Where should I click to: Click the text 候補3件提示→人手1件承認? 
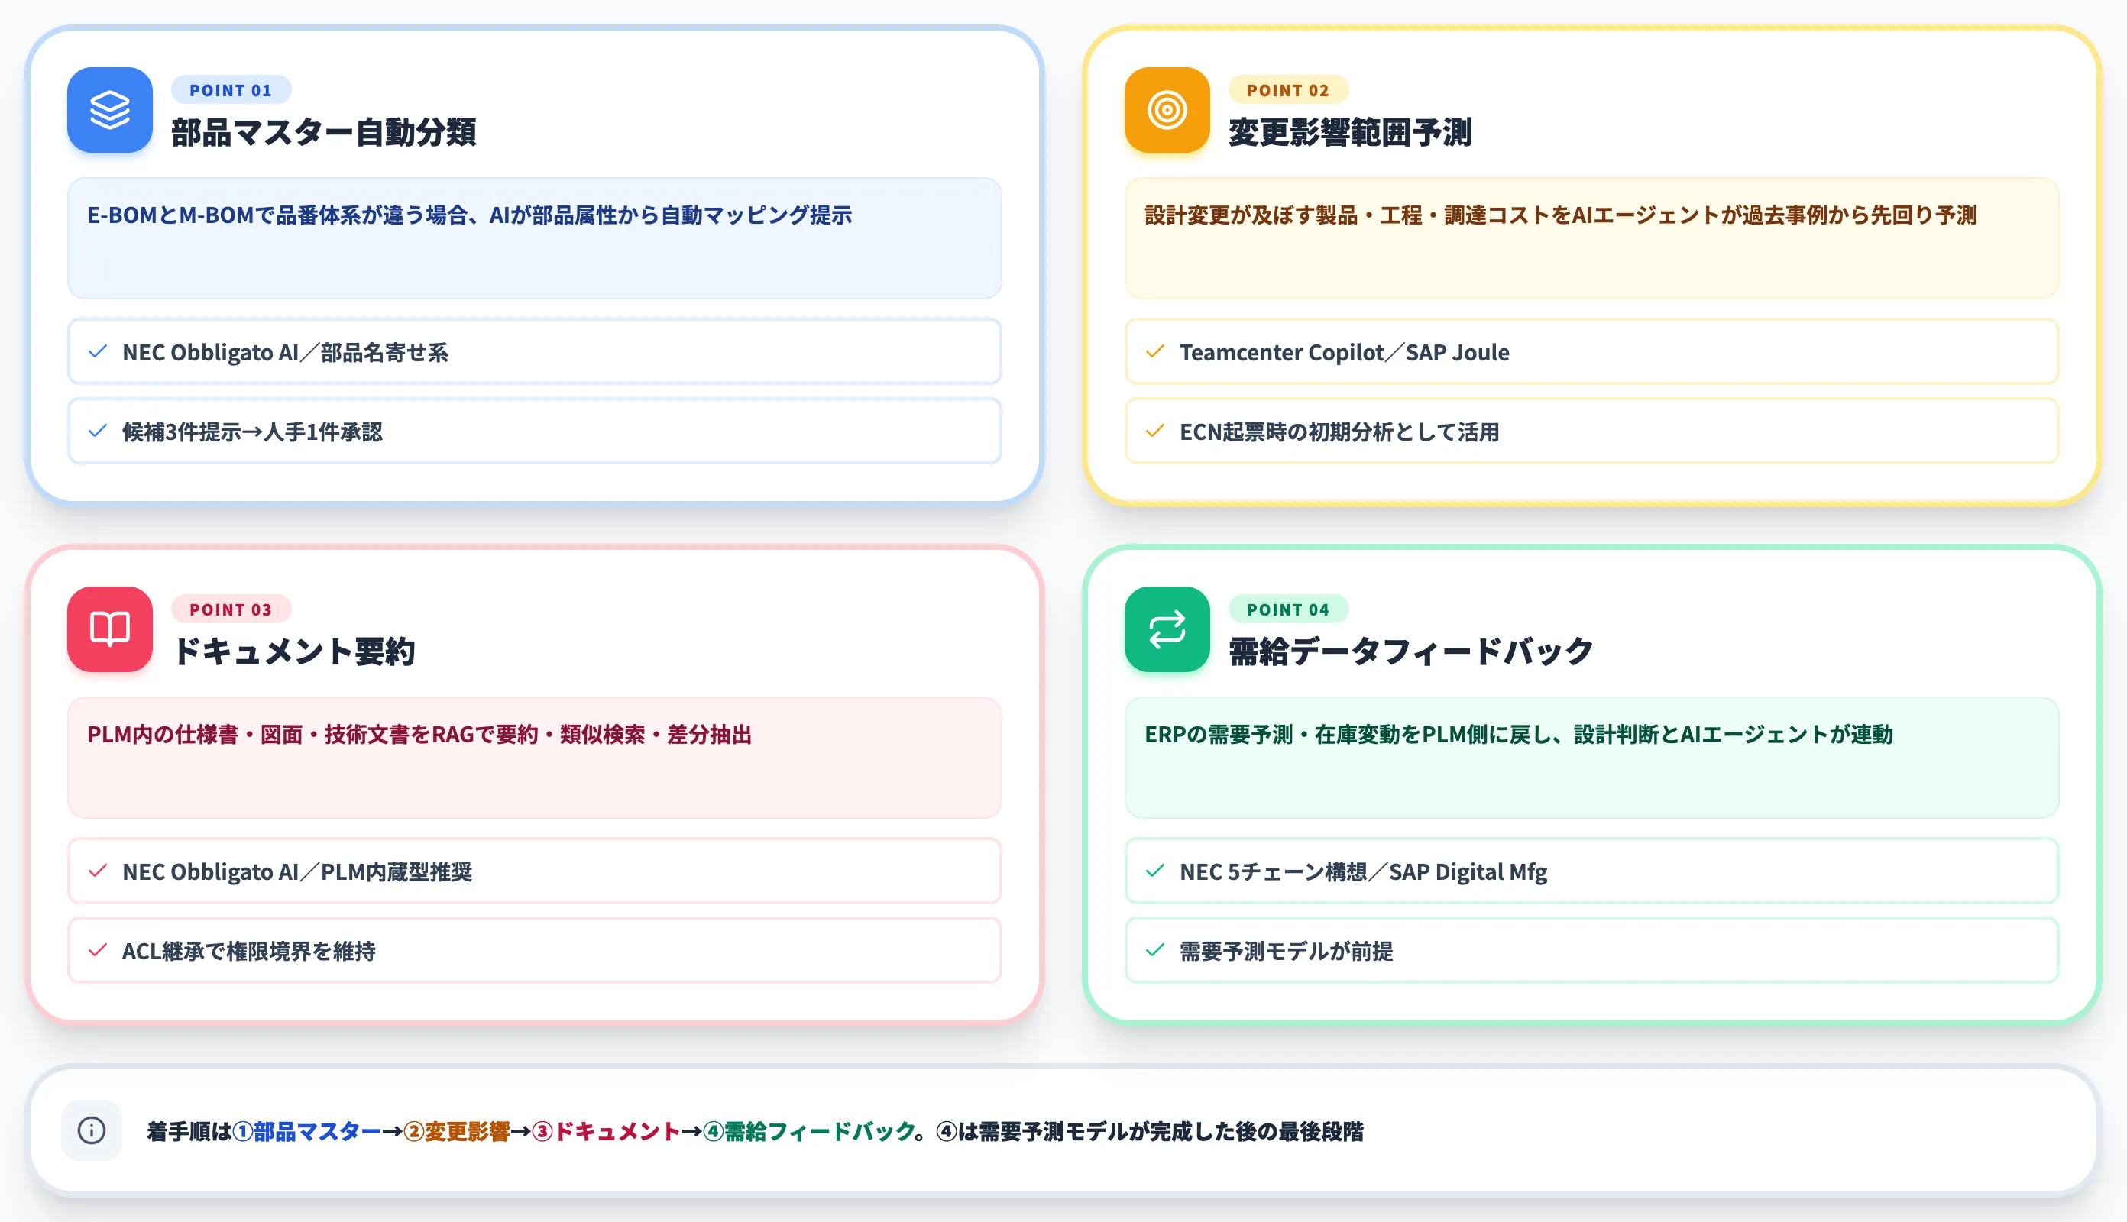coord(253,432)
